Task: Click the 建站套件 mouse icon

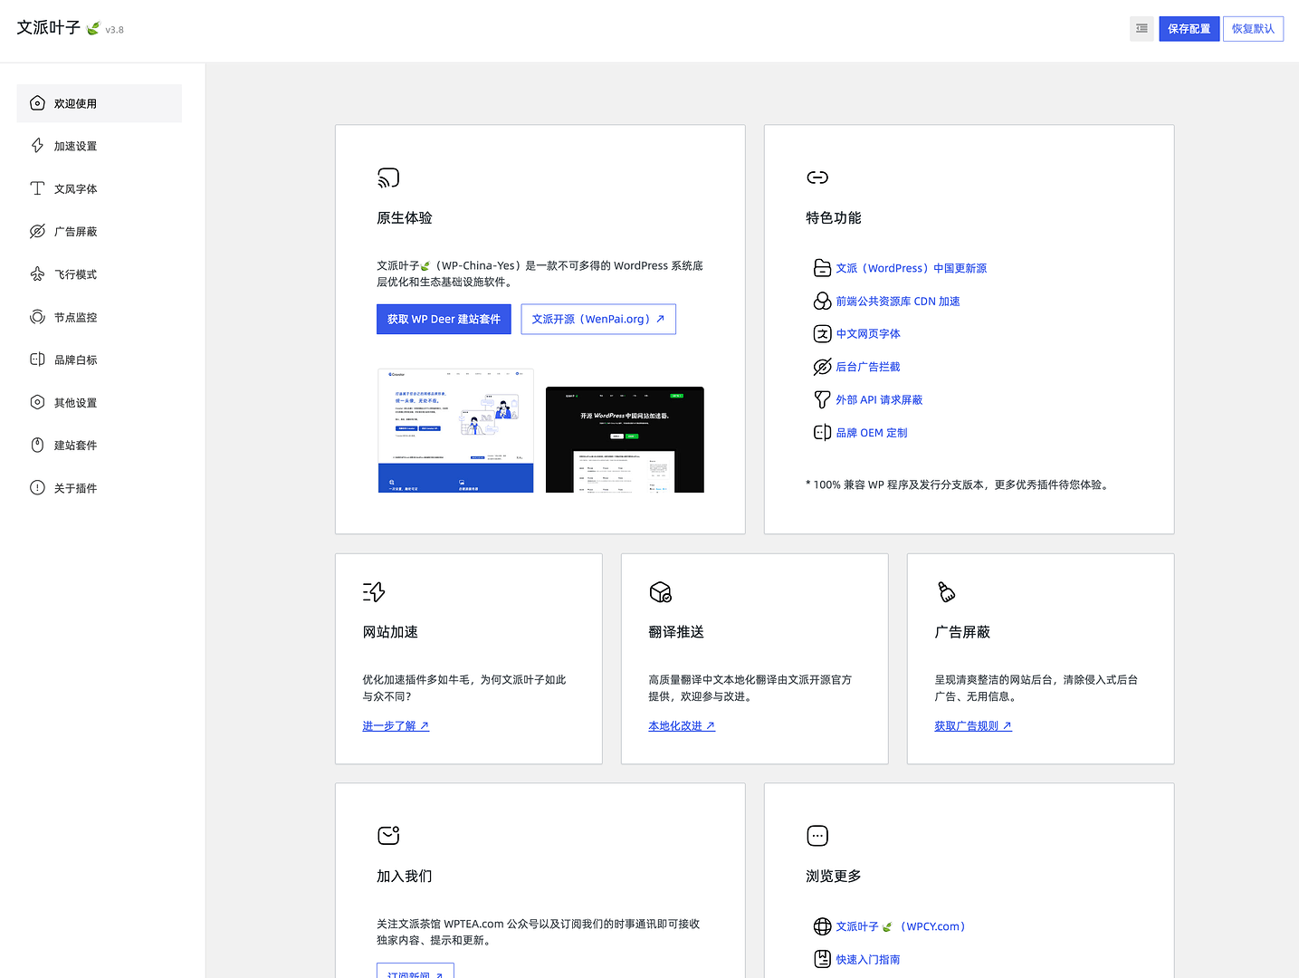Action: click(37, 446)
